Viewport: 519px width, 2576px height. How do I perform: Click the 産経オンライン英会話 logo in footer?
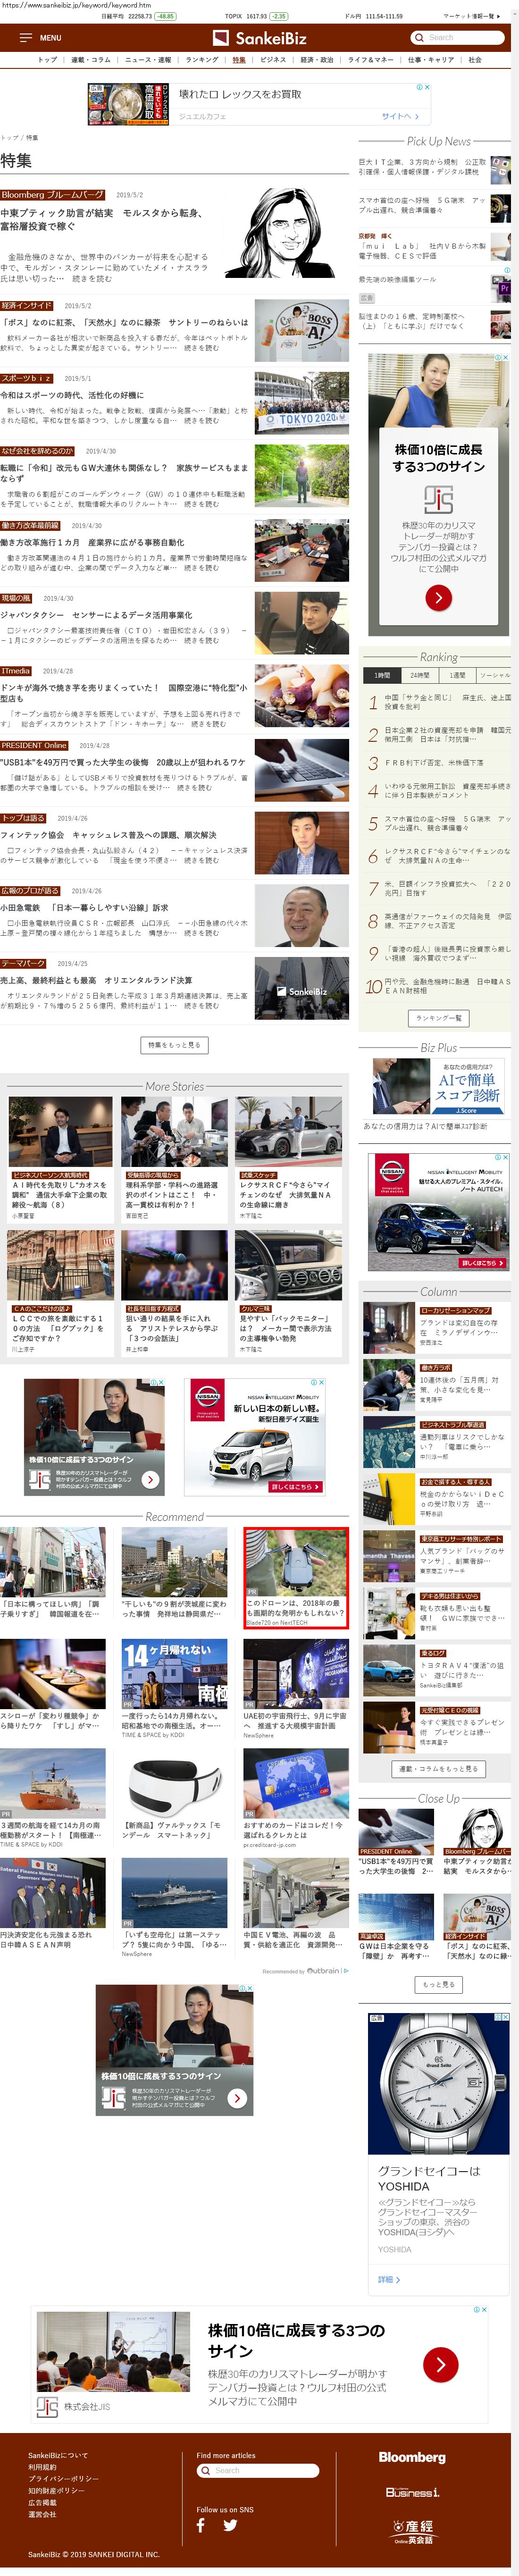412,2532
